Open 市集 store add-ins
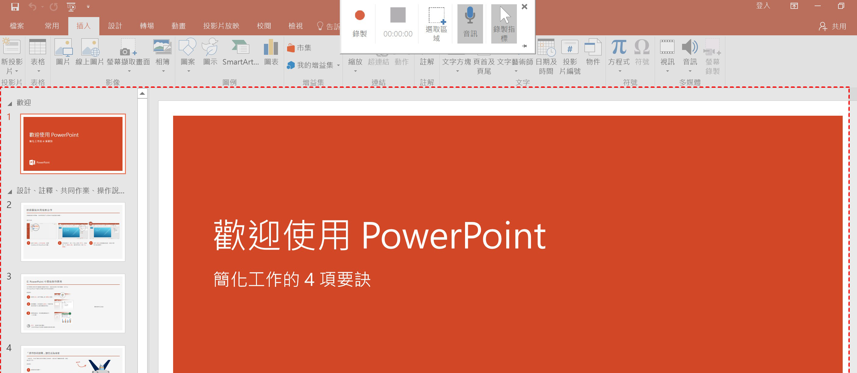The image size is (857, 373). pyautogui.click(x=299, y=48)
